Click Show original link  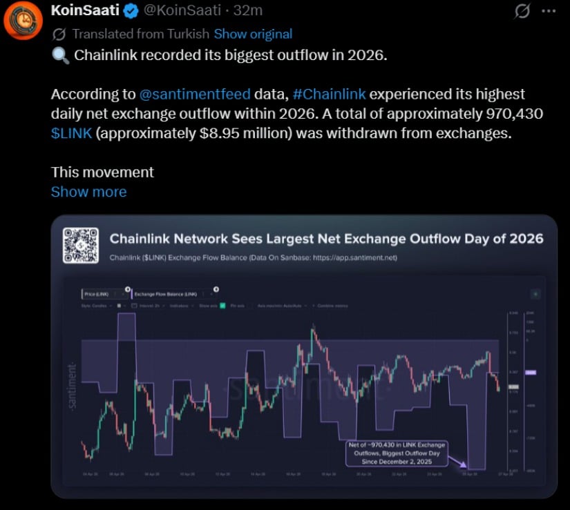click(x=253, y=34)
